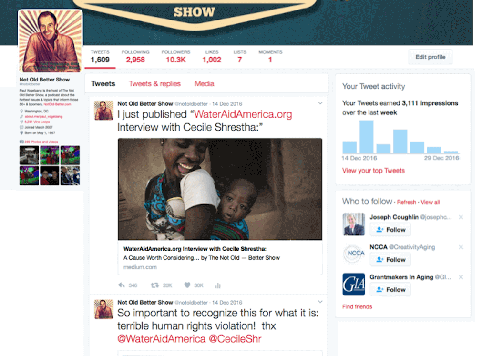Follow Grantmakers In Aging
This screenshot has height=356, width=482.
(x=390, y=290)
